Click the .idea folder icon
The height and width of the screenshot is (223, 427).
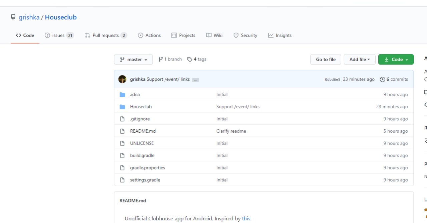click(x=122, y=94)
